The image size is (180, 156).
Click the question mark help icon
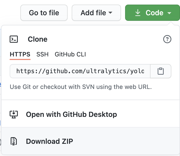tap(167, 39)
